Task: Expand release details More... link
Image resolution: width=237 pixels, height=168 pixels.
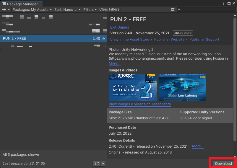Action: (198, 146)
